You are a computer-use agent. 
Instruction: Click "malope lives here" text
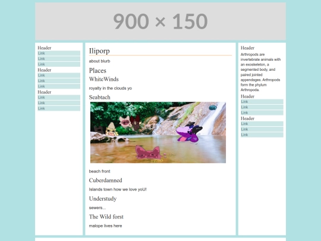[105, 226]
